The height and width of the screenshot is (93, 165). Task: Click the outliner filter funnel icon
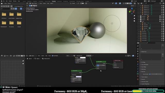click(161, 3)
